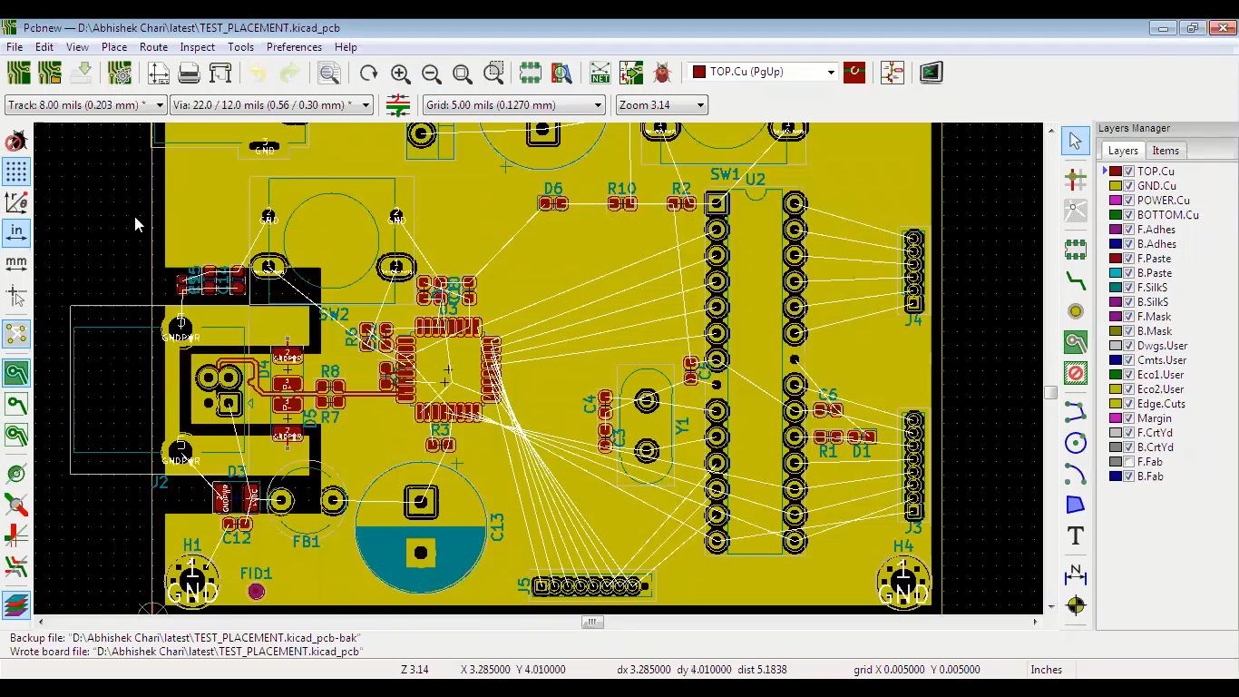
Task: Click auto track width toggle icon
Action: pos(398,105)
